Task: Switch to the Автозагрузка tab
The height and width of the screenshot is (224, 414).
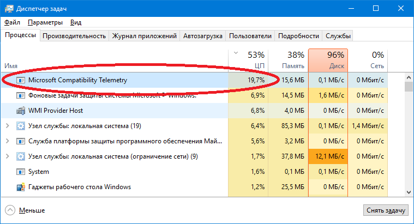Action: (203, 36)
